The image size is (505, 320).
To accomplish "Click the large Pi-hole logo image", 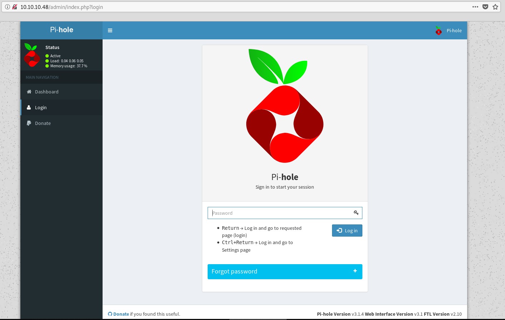I will tap(285, 106).
